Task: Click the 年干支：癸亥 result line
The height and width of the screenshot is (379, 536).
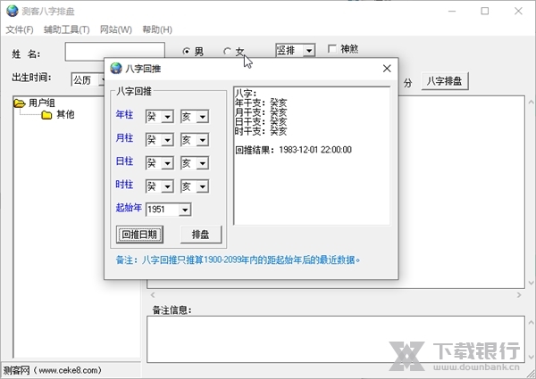Action: (x=261, y=103)
